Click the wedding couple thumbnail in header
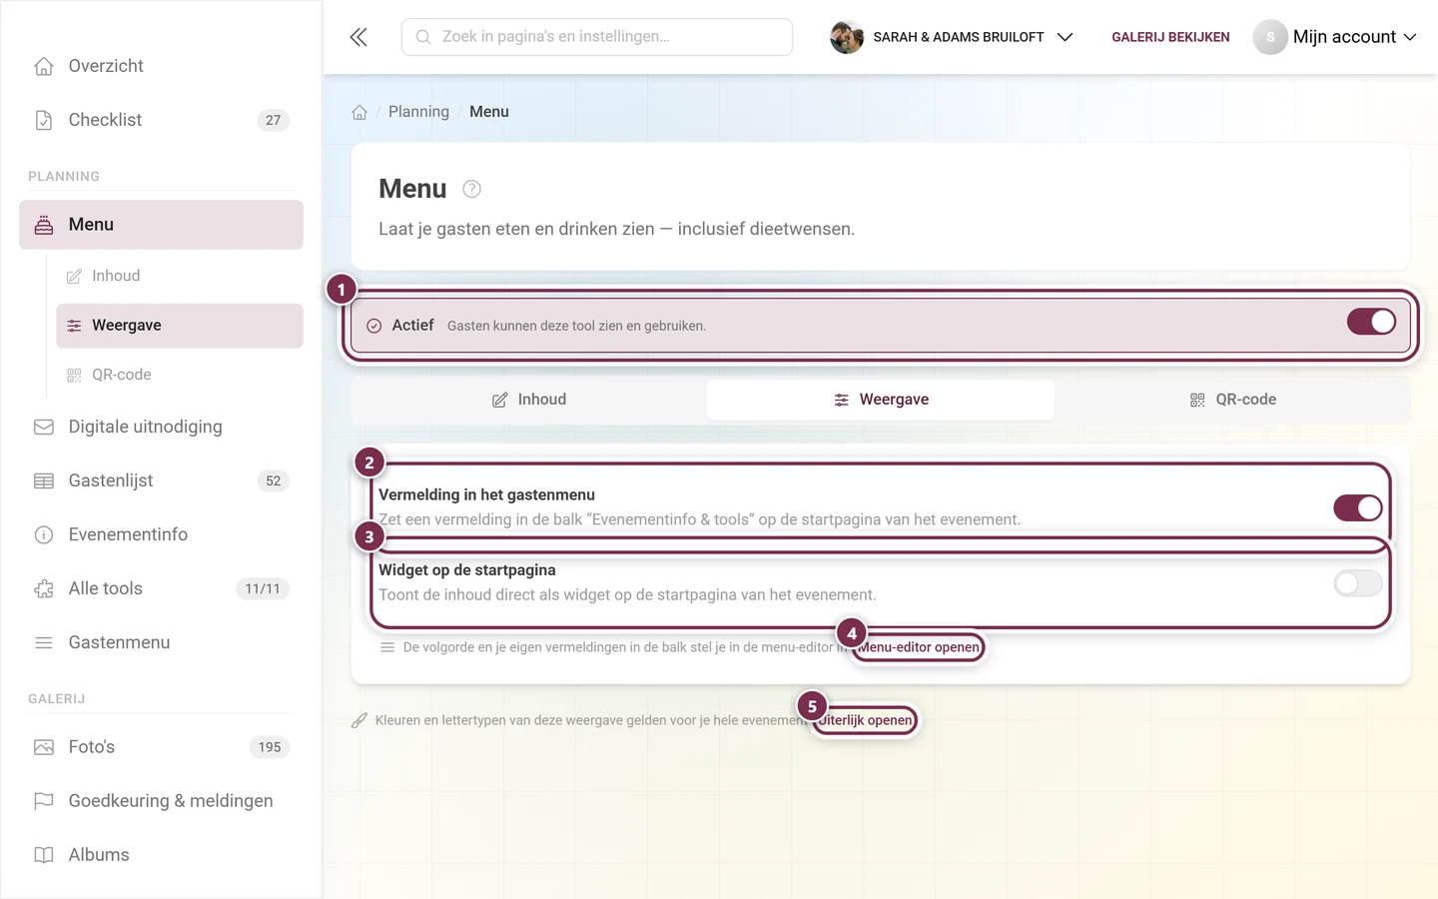 tap(847, 37)
